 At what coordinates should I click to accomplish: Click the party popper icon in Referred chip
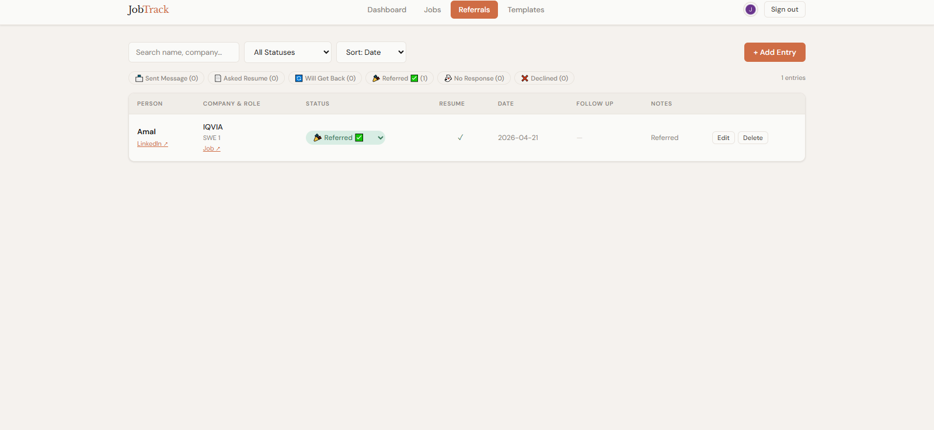click(x=376, y=78)
